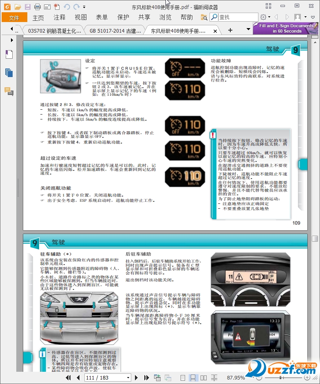
Task: Select continuous page view mode
Action: tap(193, 378)
